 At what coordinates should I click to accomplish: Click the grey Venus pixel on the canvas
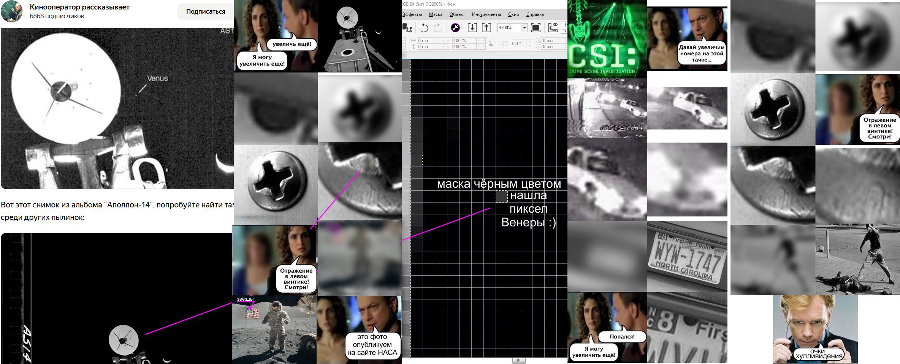click(501, 196)
